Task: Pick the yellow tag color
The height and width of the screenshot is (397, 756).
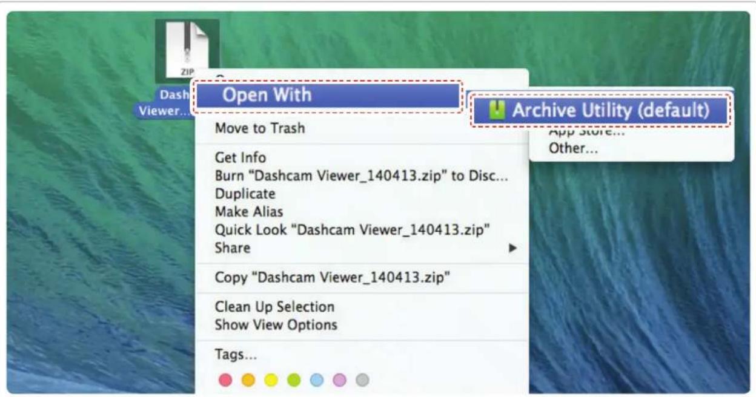Action: pos(270,379)
